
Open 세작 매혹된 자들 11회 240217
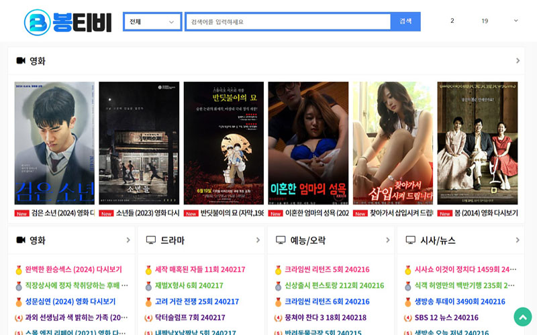pyautogui.click(x=200, y=269)
